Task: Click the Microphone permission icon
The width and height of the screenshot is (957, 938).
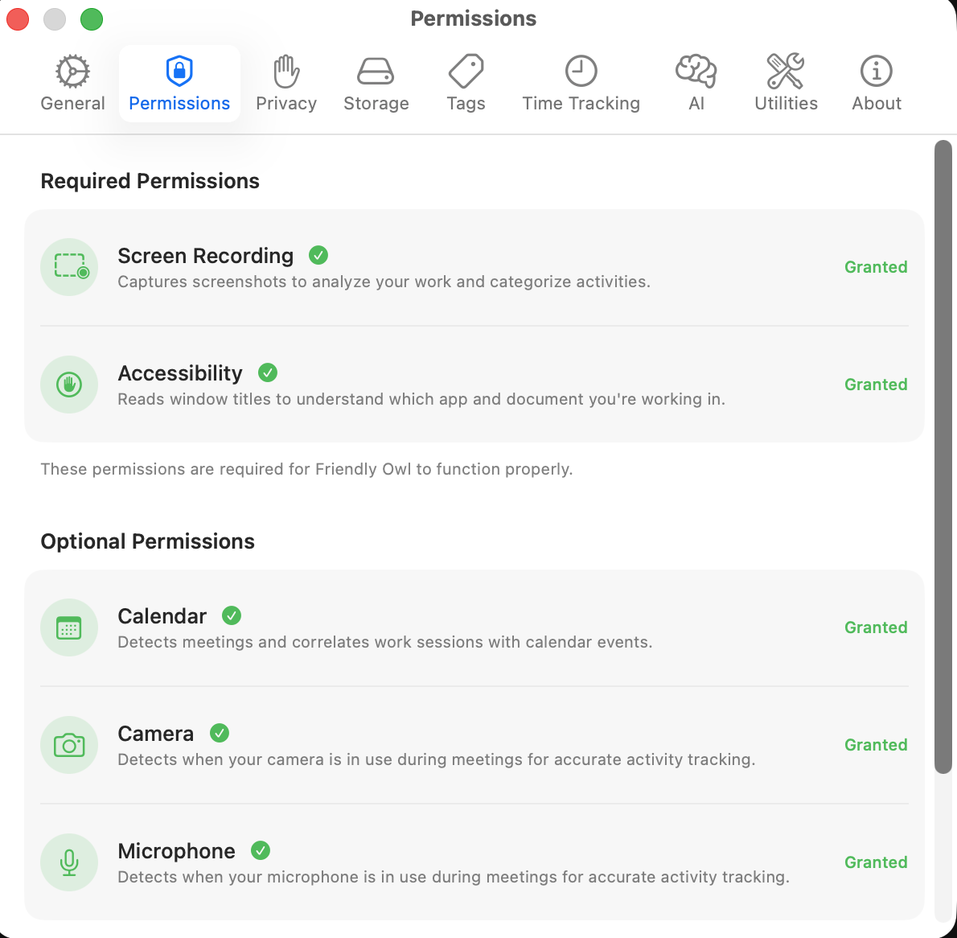Action: tap(69, 862)
